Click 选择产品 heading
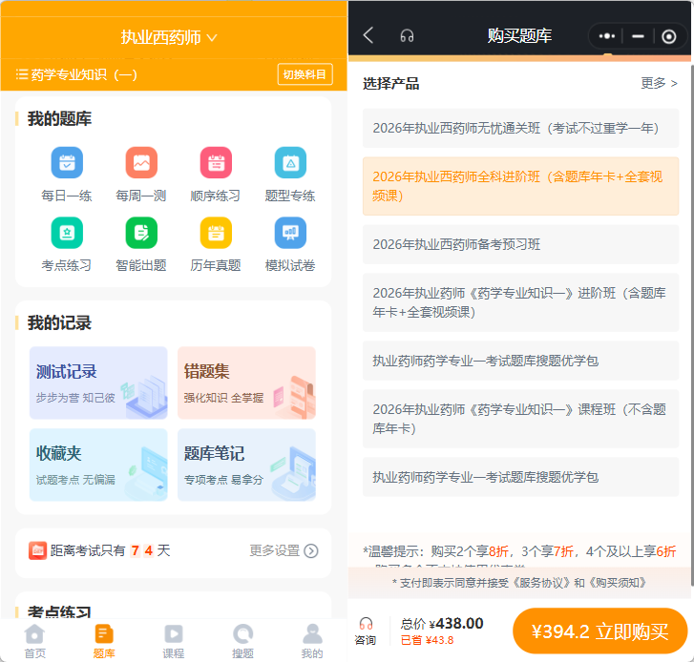The height and width of the screenshot is (662, 694). [x=390, y=84]
